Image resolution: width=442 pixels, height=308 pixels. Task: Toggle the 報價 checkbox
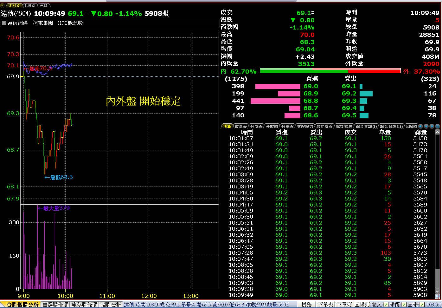pos(404,305)
